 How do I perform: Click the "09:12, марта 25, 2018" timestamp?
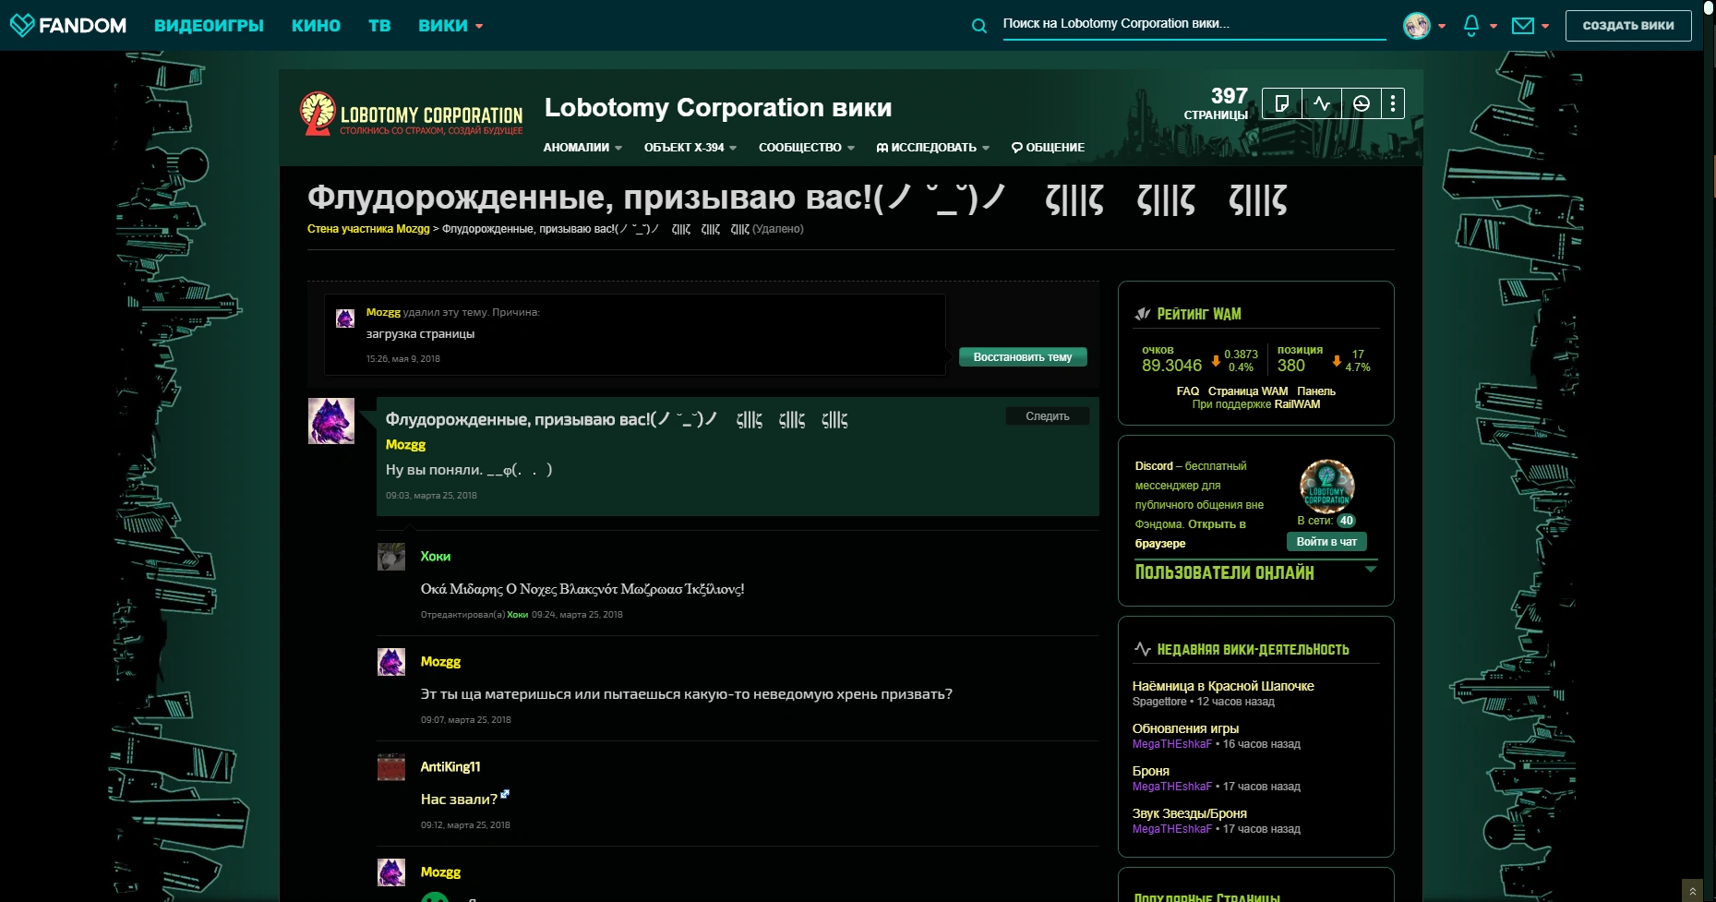coord(465,825)
